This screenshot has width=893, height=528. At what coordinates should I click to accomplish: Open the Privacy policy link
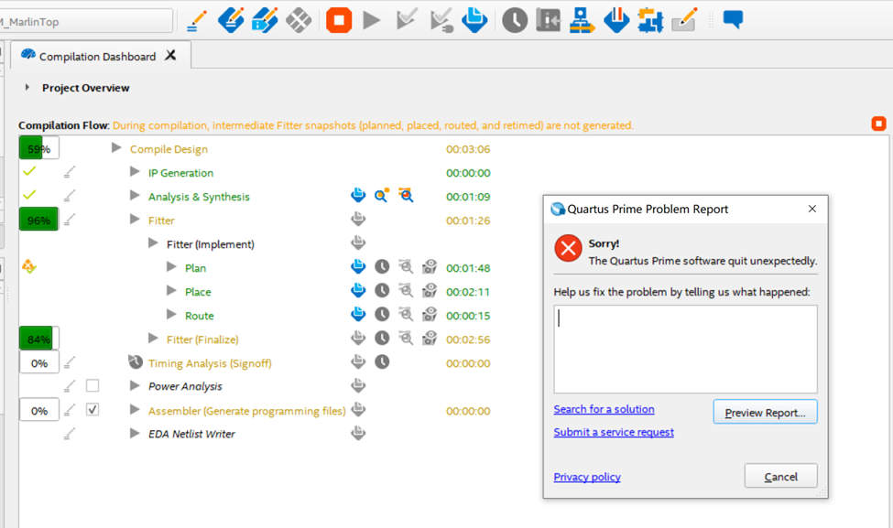[x=587, y=477]
